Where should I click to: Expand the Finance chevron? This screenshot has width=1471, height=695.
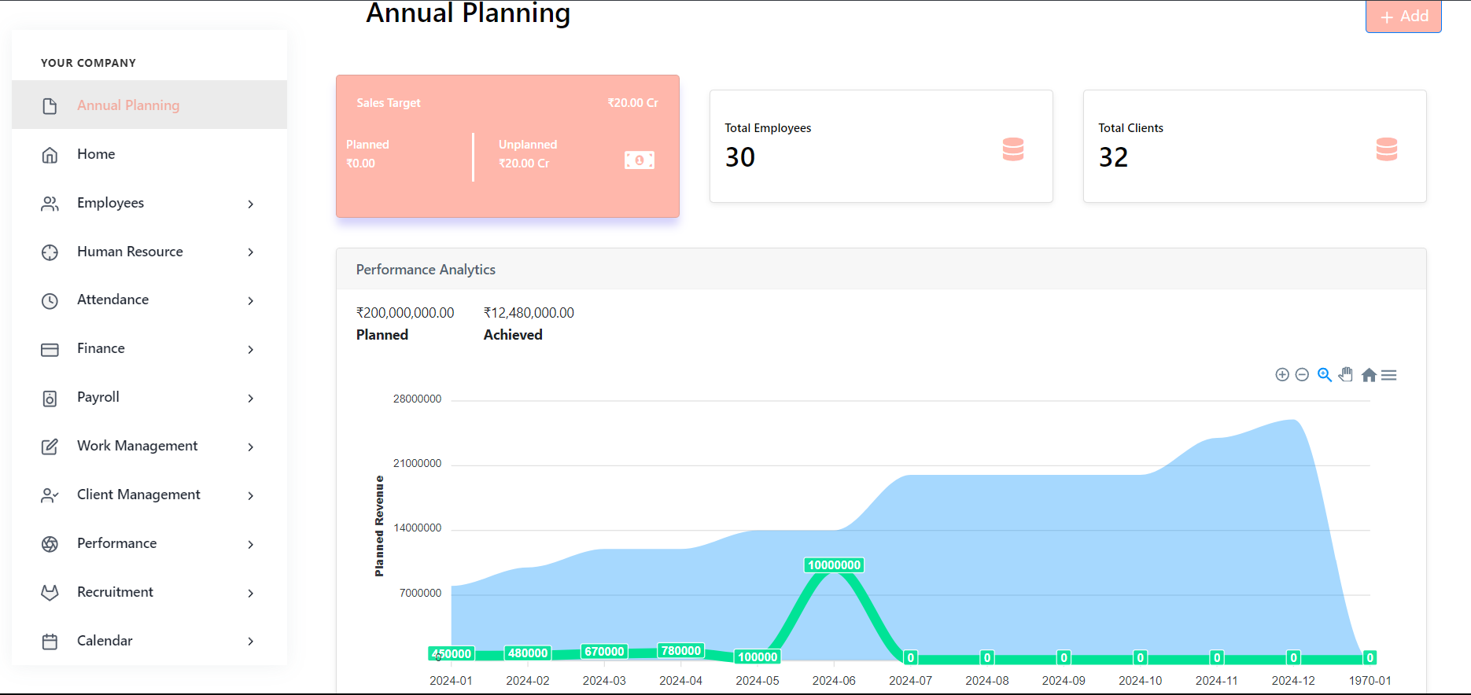(x=251, y=350)
